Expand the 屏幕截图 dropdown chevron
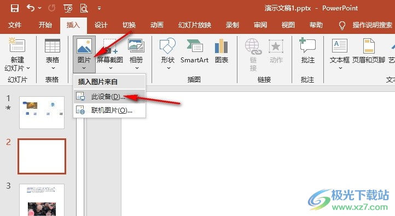Image resolution: width=395 pixels, height=216 pixels. [x=111, y=68]
